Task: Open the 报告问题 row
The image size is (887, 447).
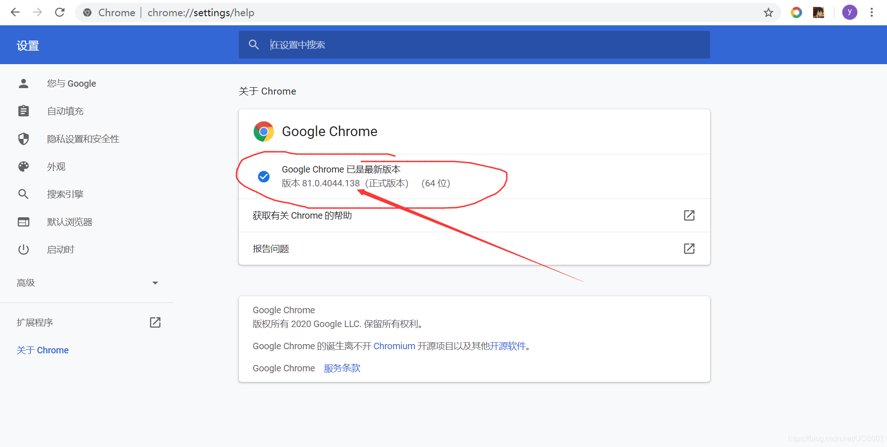Action: tap(474, 249)
